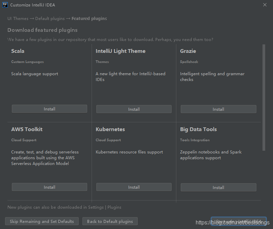Click the 'Settings | Plugins' hint text
The width and height of the screenshot is (273, 229).
105,207
